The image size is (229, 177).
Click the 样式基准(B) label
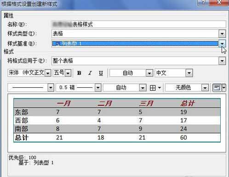point(22,44)
